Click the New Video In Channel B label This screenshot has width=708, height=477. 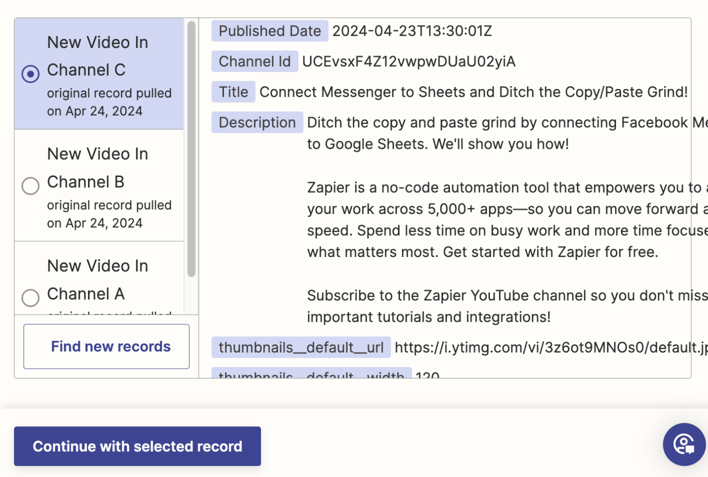point(98,168)
